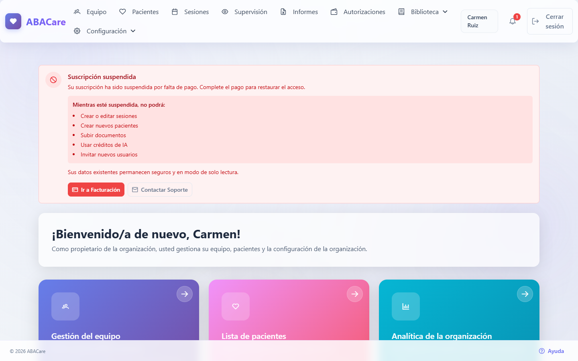This screenshot has height=361, width=578.
Task: Click the © 2026 ABACare footer text
Action: (28, 351)
